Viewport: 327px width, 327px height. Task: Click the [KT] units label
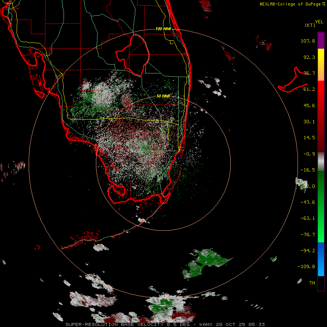[x=310, y=25]
